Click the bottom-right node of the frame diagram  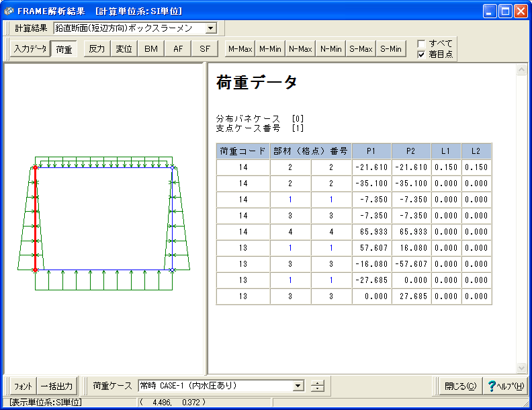[x=173, y=270]
